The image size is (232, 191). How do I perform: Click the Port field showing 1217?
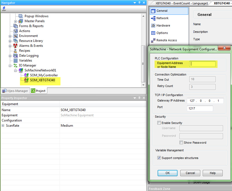click(200, 108)
